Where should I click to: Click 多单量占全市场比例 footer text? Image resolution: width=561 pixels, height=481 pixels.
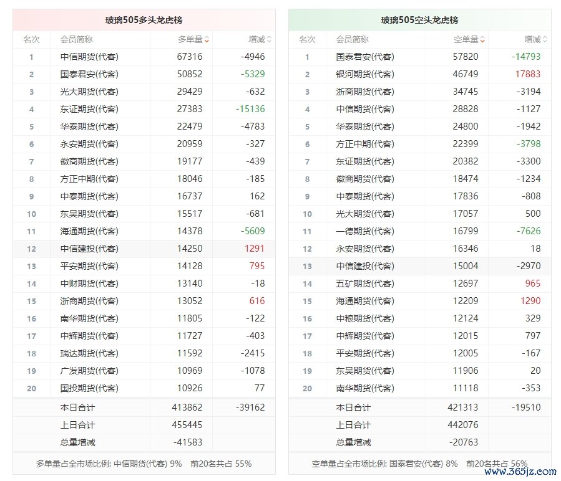144,464
